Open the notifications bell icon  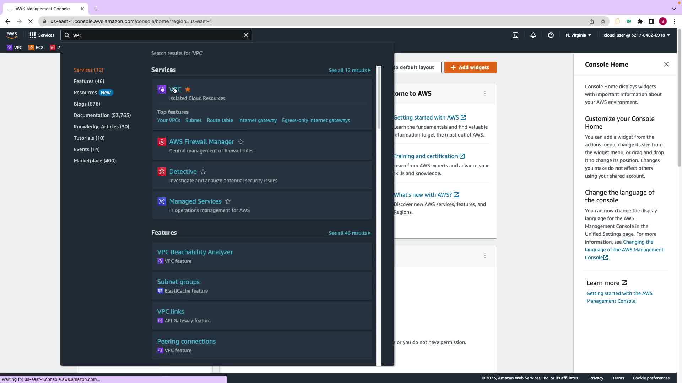click(x=533, y=35)
